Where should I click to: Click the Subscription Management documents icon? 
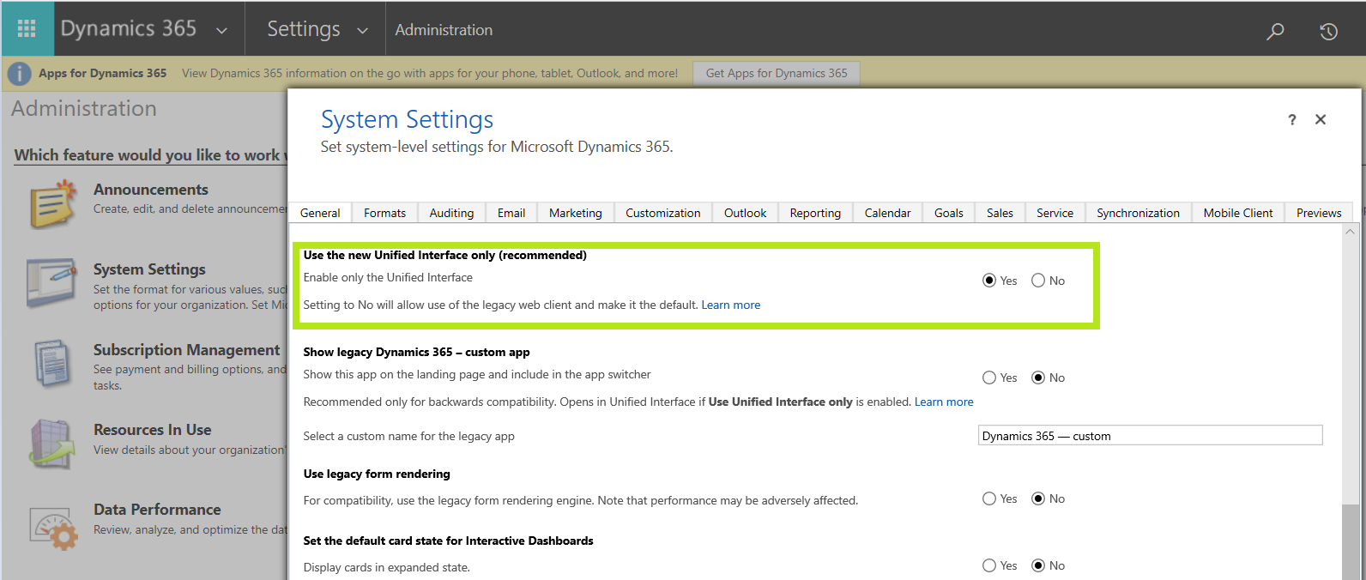coord(53,364)
